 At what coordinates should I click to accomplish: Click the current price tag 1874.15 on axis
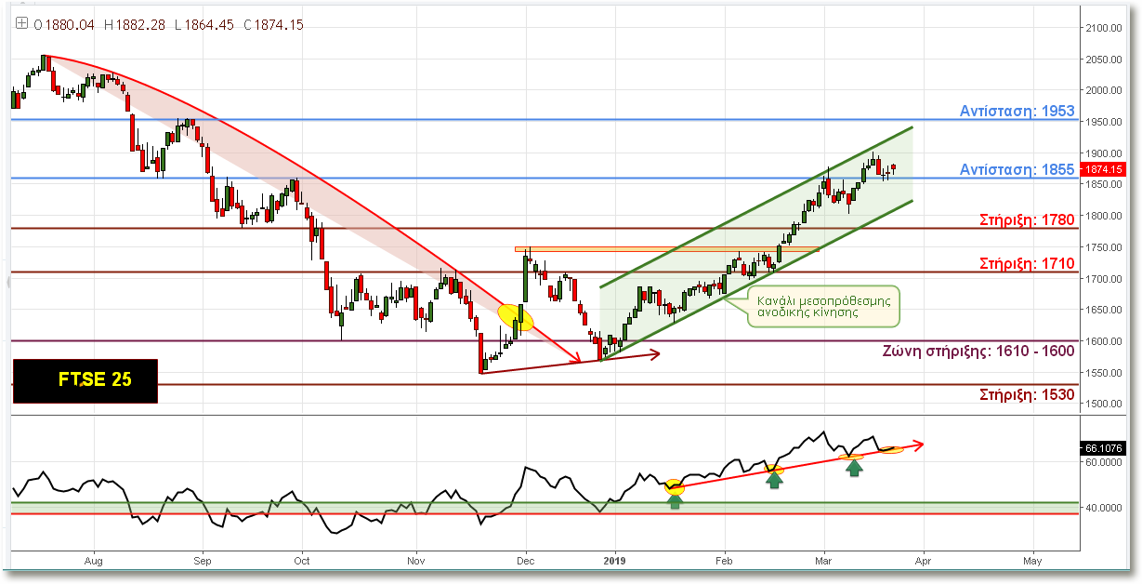pos(1102,169)
